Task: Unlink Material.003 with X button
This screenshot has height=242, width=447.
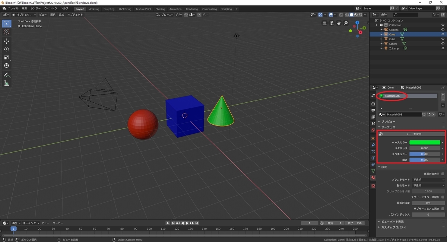Action: pos(433,114)
